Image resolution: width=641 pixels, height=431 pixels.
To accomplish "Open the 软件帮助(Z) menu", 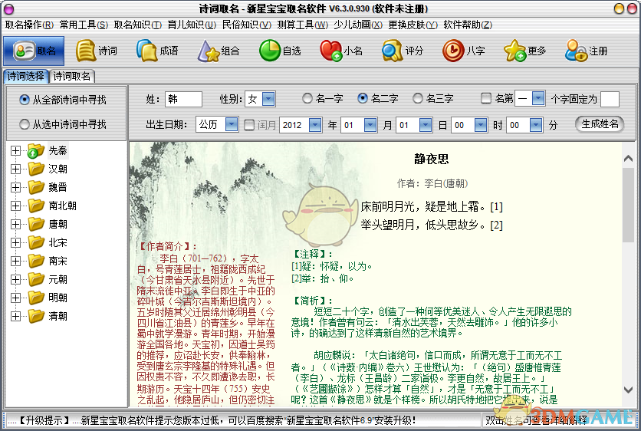I will tap(468, 25).
